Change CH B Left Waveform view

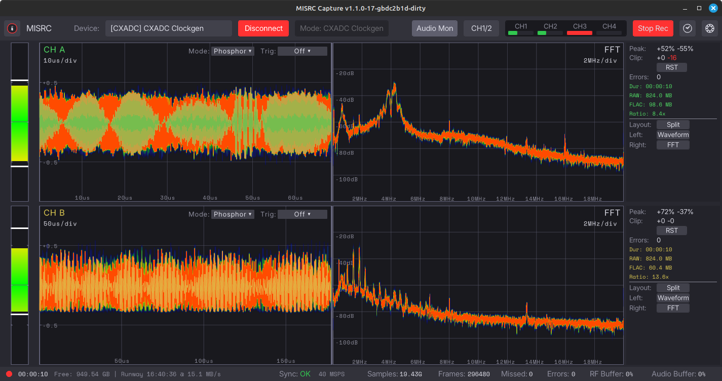[x=673, y=298]
